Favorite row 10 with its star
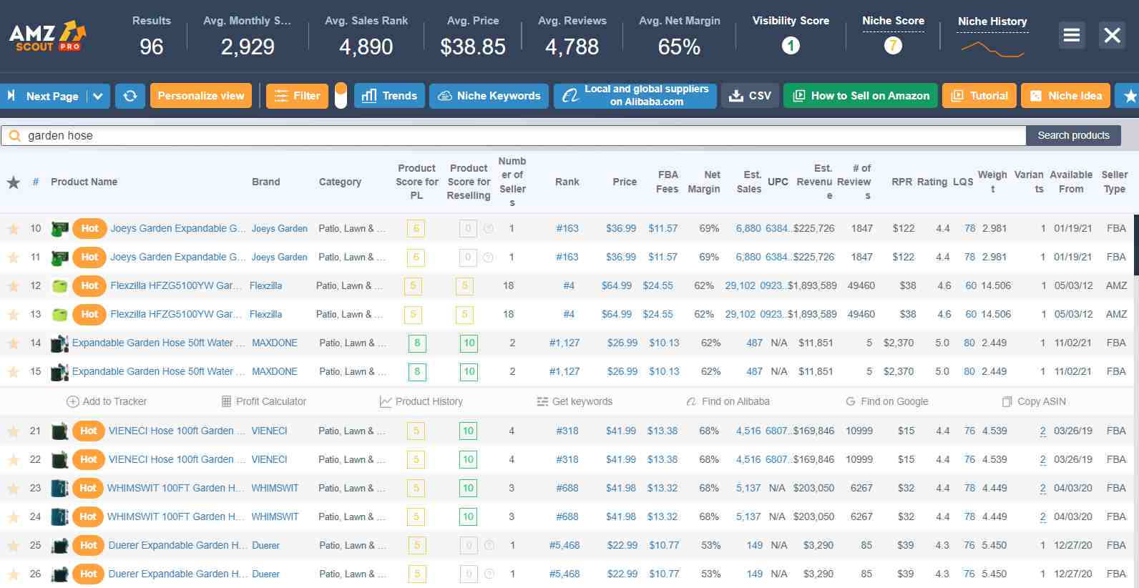 (x=13, y=229)
